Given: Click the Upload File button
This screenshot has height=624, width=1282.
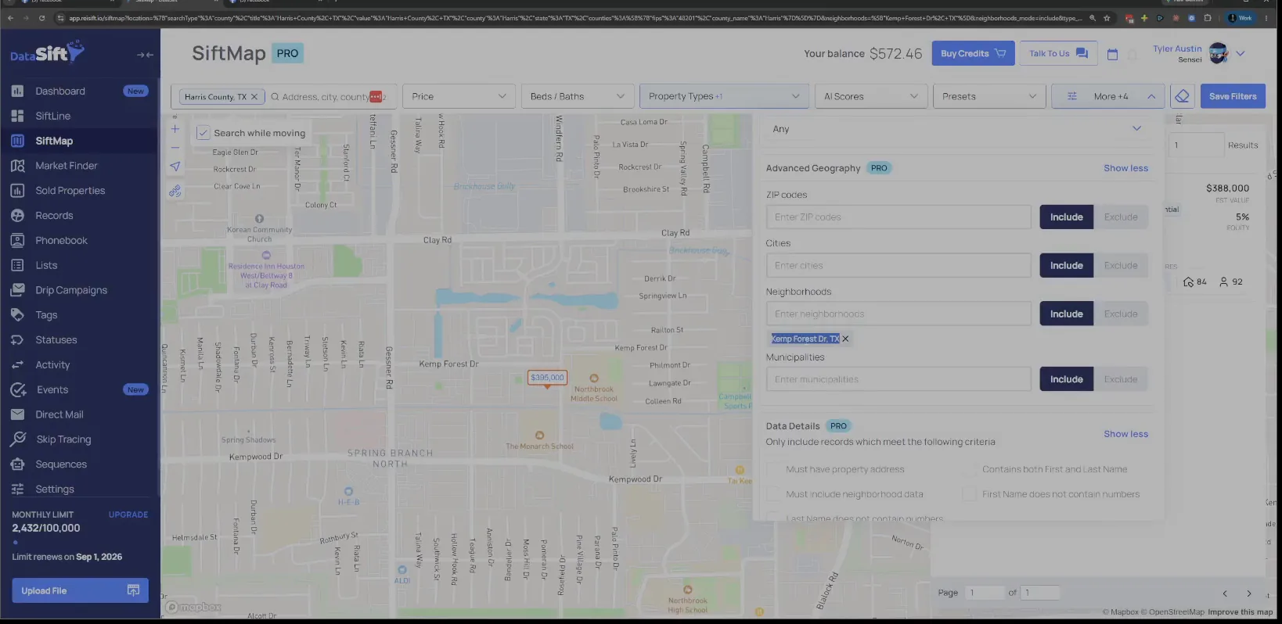Looking at the screenshot, I should [x=80, y=590].
